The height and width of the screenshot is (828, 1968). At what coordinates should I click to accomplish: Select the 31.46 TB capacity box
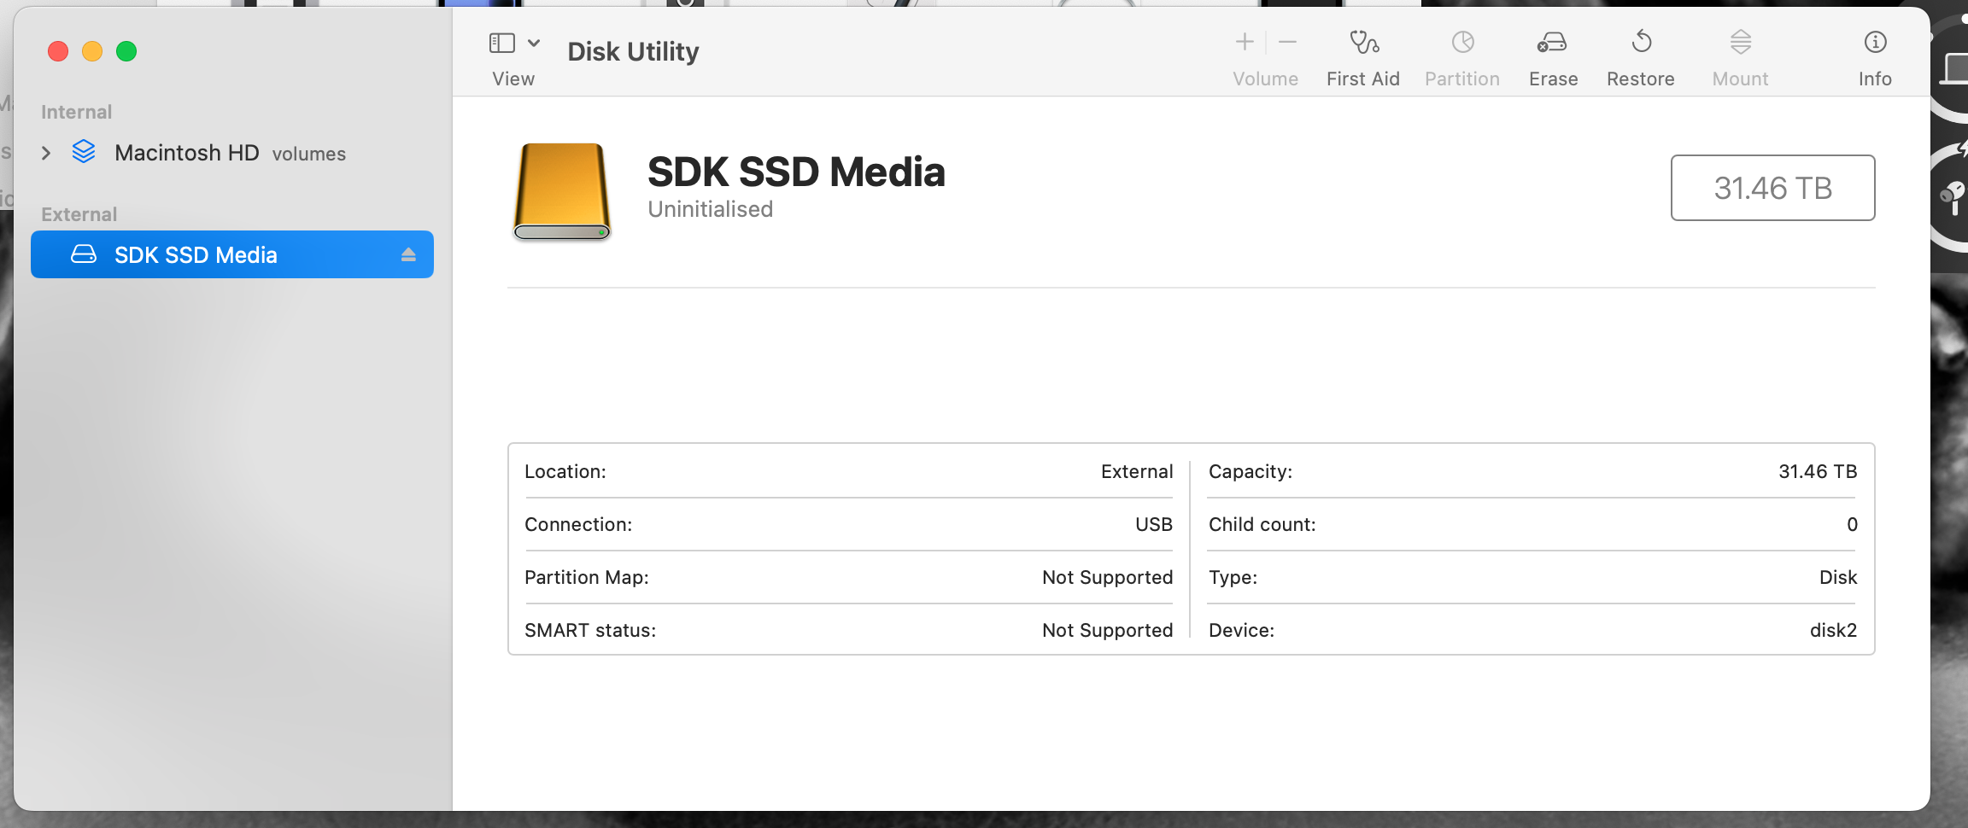1772,188
